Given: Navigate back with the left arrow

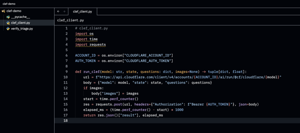Looking at the screenshot, I should tap(58, 11).
